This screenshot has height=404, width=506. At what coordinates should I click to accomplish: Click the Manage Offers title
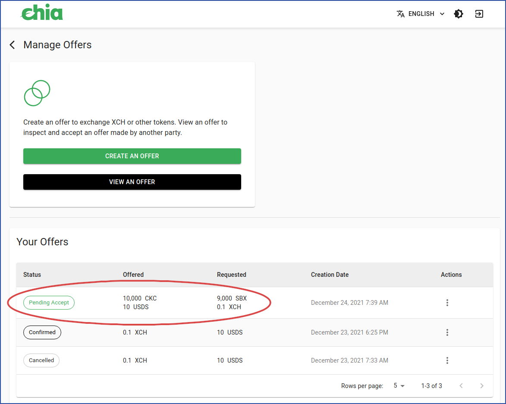[x=57, y=45]
